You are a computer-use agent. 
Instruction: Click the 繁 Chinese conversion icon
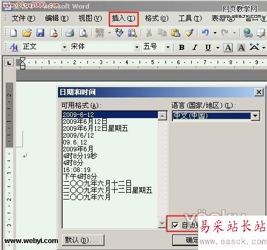tap(100, 33)
